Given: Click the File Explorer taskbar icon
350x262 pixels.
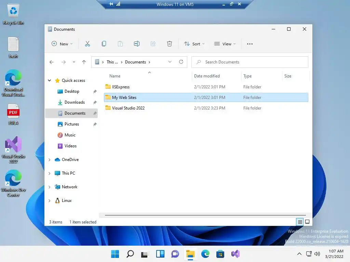Looking at the screenshot, I should (x=190, y=254).
